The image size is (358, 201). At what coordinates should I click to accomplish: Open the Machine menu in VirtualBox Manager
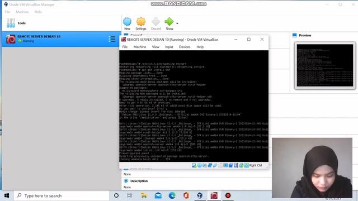click(22, 12)
